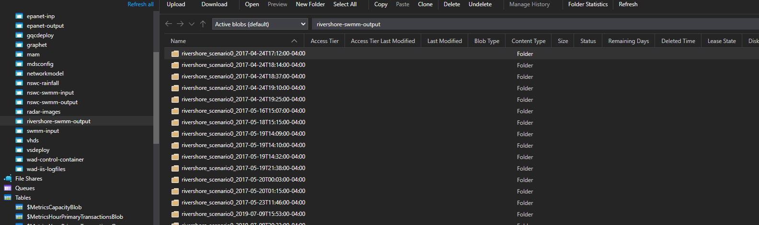The height and width of the screenshot is (225, 759).
Task: Click the back navigation arrow
Action: (168, 24)
